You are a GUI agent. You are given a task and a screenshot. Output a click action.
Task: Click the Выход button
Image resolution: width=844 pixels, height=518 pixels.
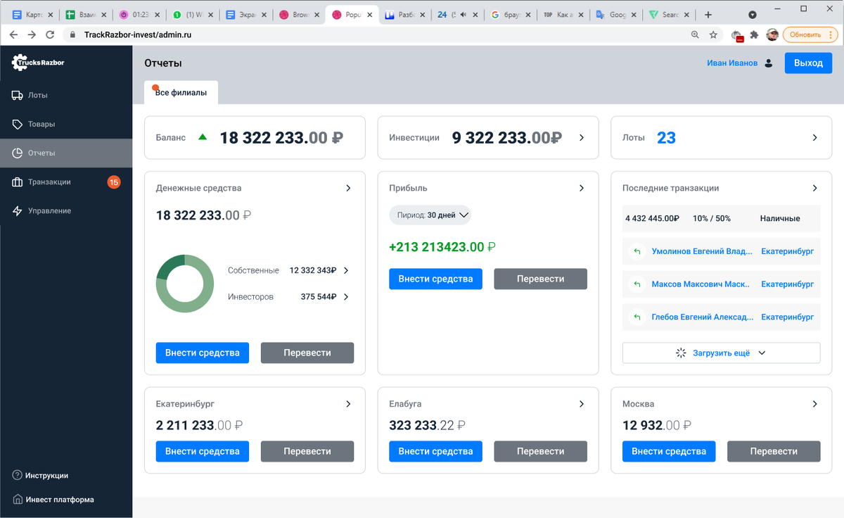807,63
